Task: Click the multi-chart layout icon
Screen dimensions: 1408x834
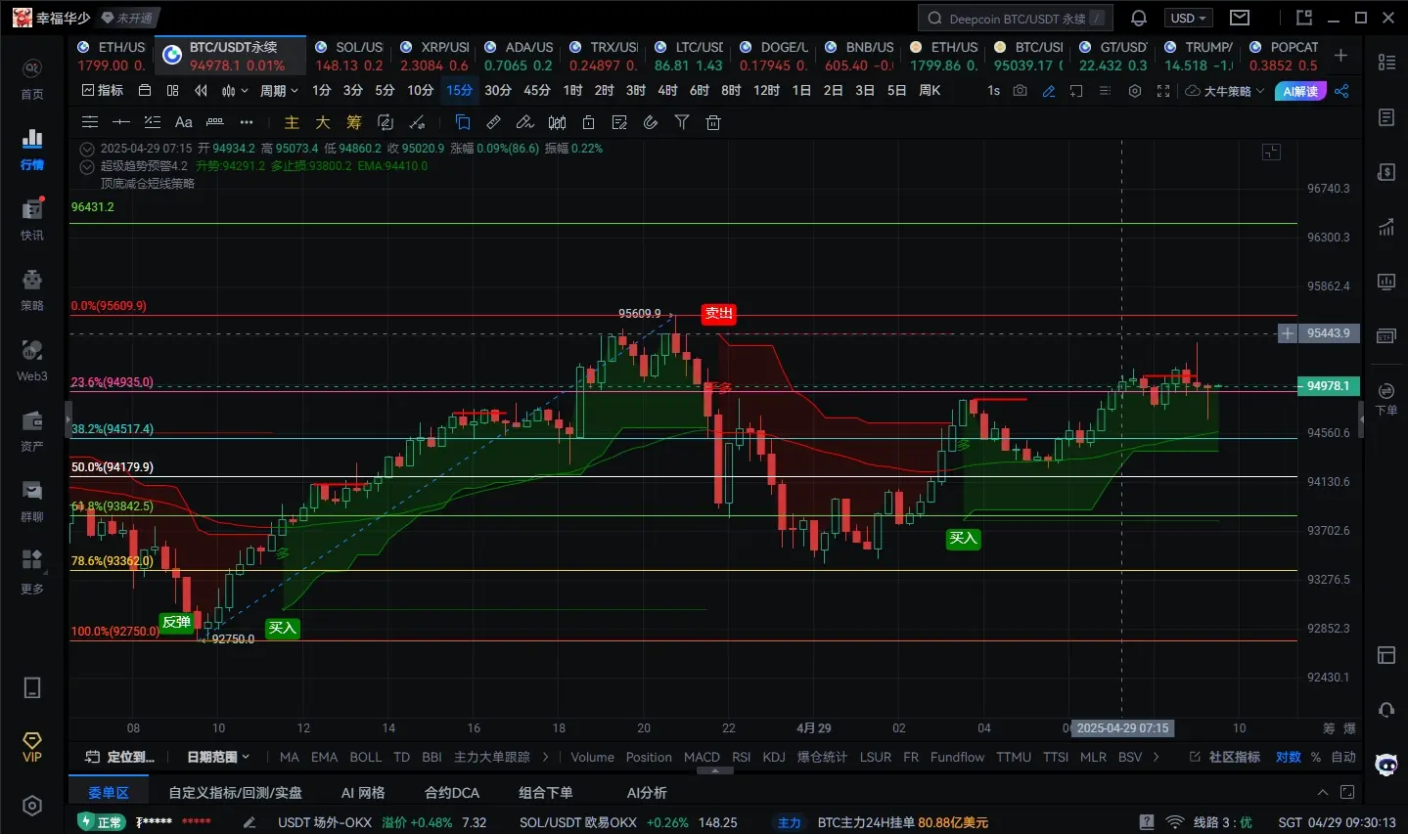Action: 172,90
